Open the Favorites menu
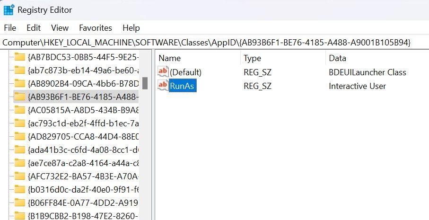 pos(96,28)
